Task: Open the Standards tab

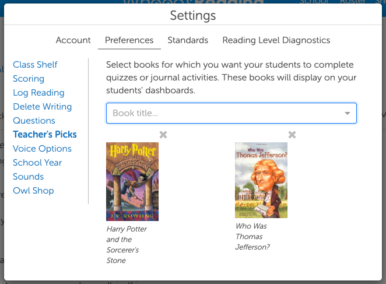Action: click(188, 40)
